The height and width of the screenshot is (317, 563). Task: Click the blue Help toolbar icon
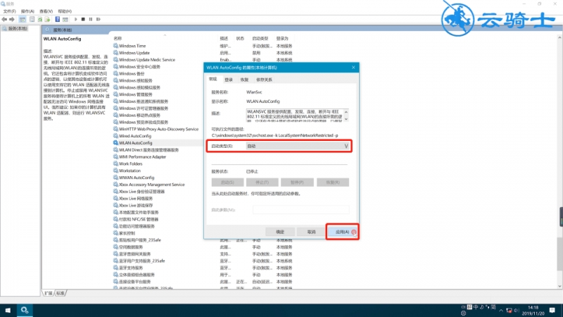[x=58, y=20]
